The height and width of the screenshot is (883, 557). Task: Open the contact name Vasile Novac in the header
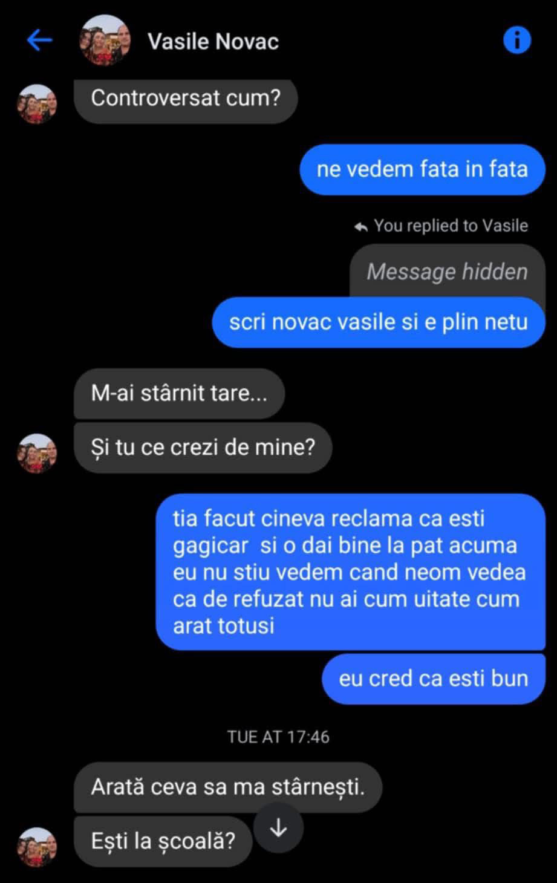(213, 41)
